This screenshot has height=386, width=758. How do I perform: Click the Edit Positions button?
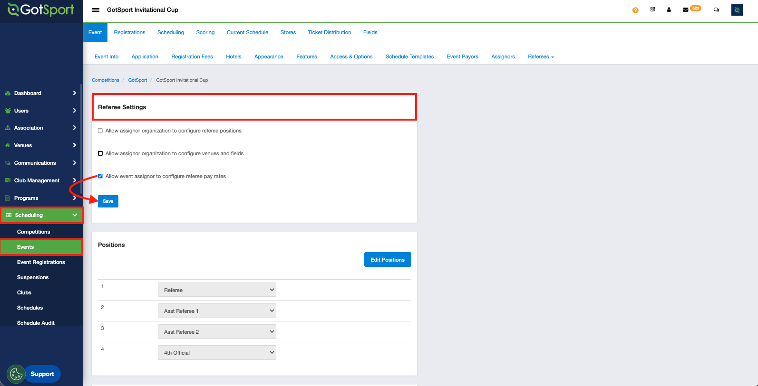pyautogui.click(x=387, y=260)
